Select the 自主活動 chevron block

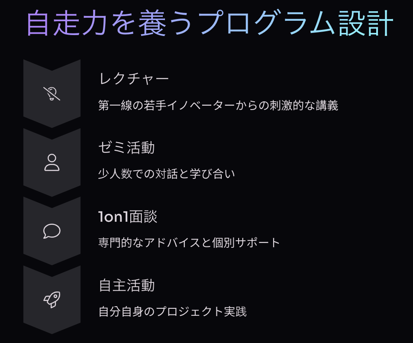pyautogui.click(x=52, y=300)
